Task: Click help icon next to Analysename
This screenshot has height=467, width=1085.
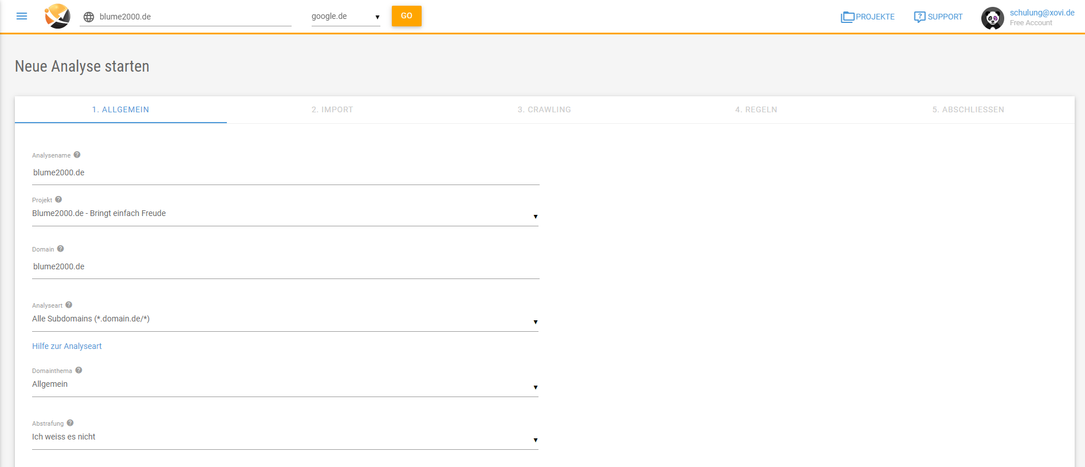Action: [x=77, y=155]
